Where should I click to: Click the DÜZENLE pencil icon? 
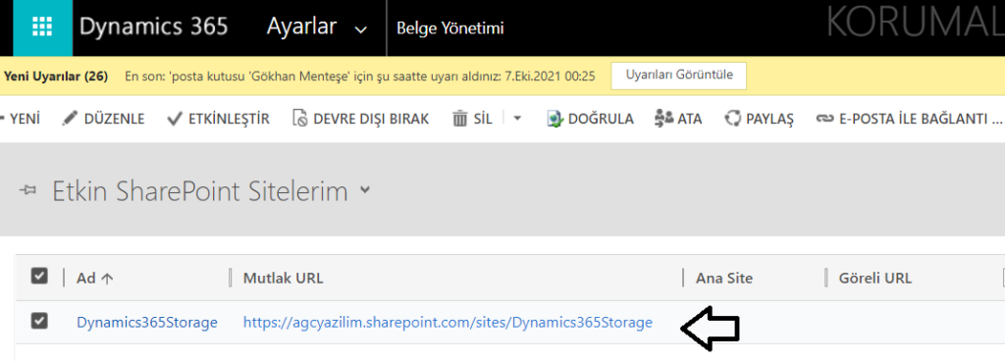coord(71,119)
